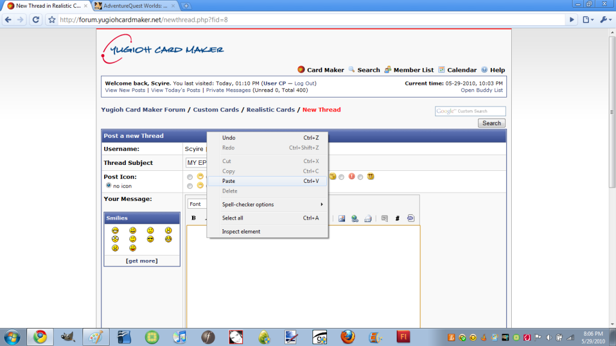The height and width of the screenshot is (346, 616).
Task: Select the exclamation mark post icon radio
Action: [x=341, y=177]
